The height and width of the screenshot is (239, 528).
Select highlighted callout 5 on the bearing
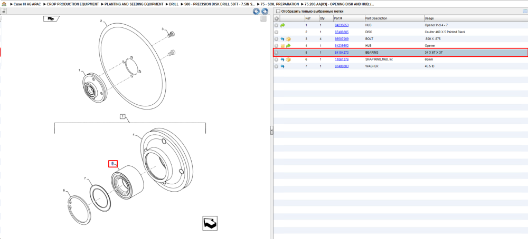113,164
